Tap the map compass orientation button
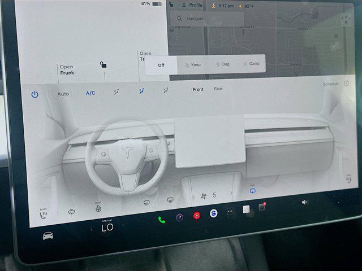The width and height of the screenshot is (362, 271). (x=346, y=19)
